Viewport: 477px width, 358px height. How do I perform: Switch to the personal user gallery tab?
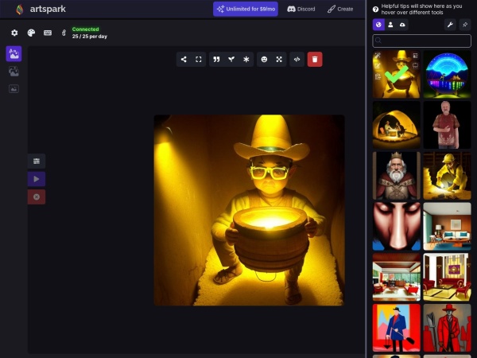tap(390, 25)
